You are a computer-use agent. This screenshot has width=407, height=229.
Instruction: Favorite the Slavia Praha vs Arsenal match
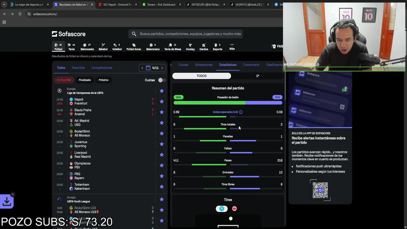click(x=162, y=112)
